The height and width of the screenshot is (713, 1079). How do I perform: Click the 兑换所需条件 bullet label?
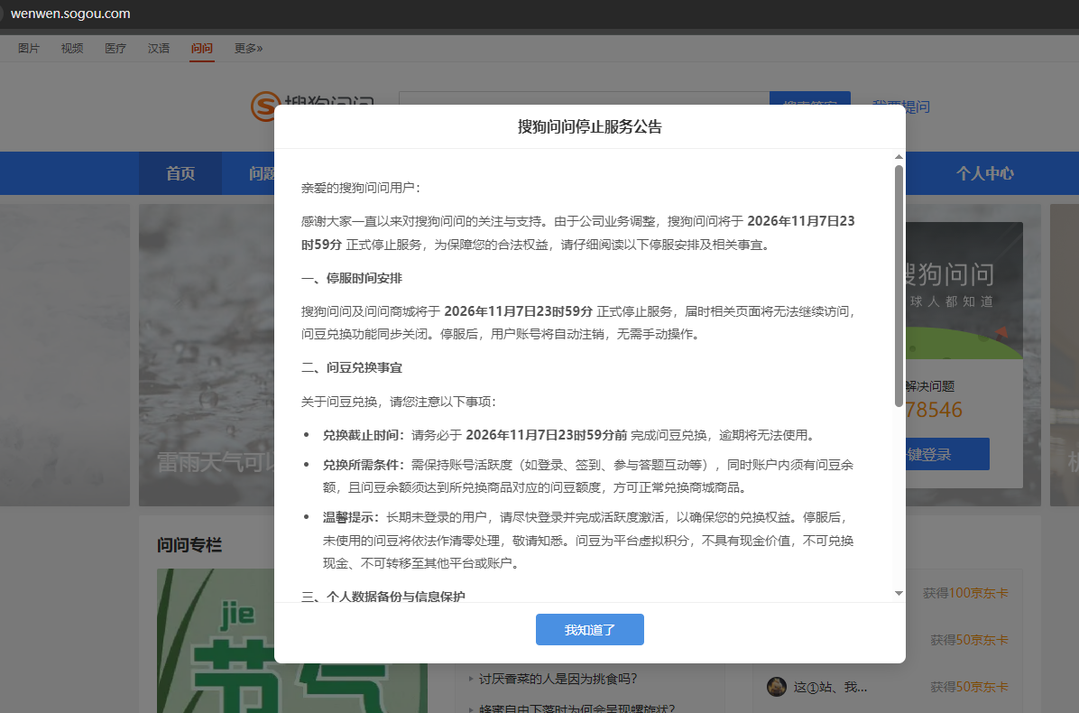364,465
